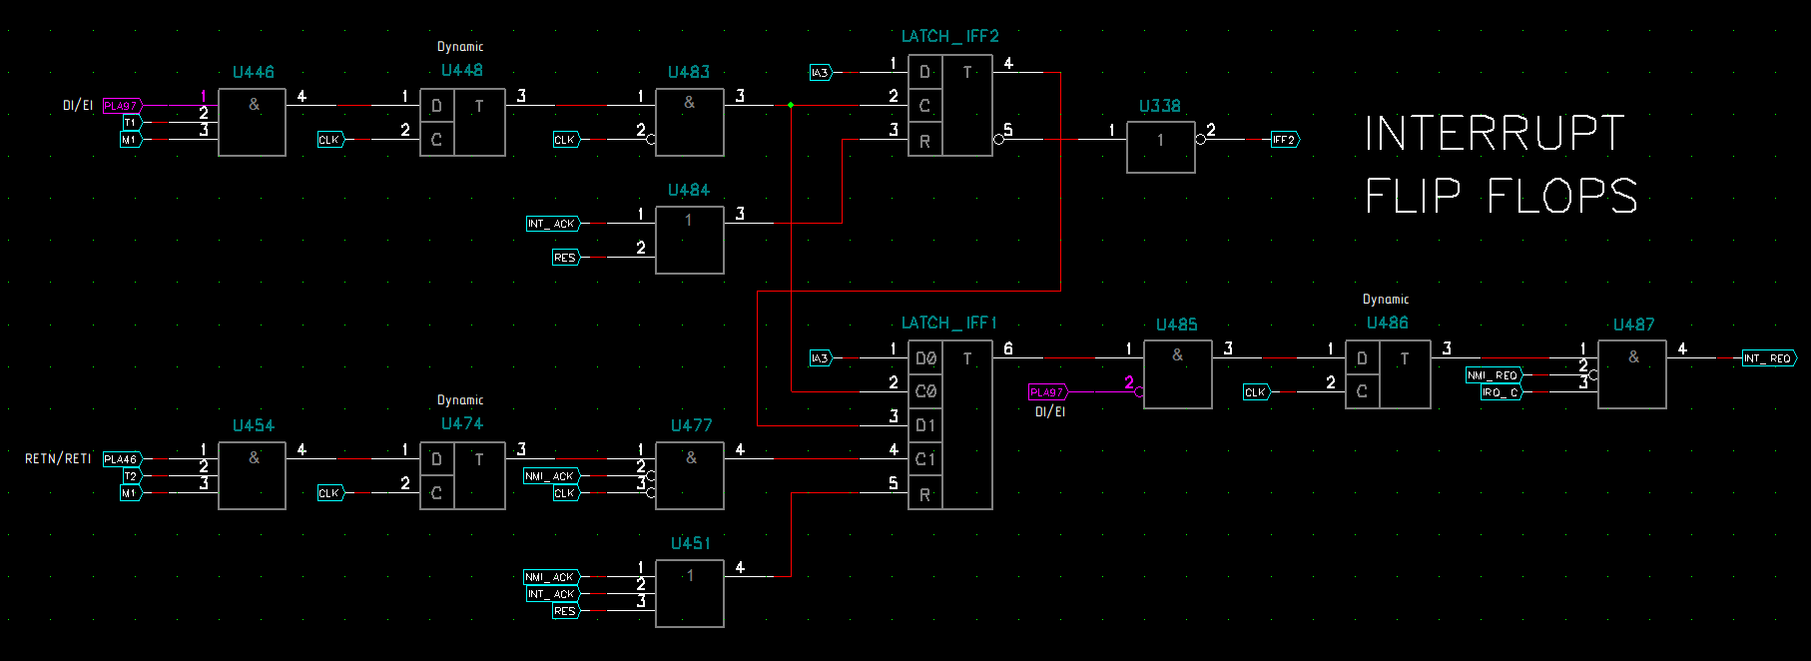Viewport: 1811px width, 661px height.
Task: Click the U484 OR gate symbol
Action: (x=689, y=240)
